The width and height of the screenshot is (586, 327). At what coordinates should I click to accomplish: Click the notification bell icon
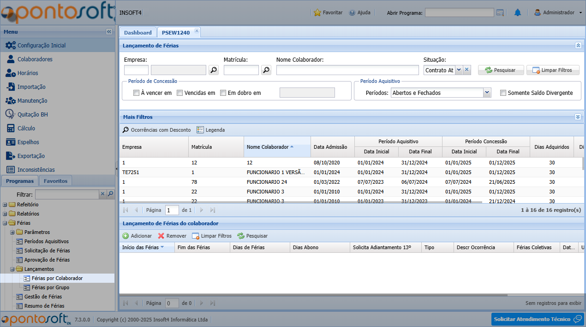point(518,13)
